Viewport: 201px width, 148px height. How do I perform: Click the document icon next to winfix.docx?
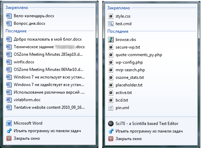9,62
